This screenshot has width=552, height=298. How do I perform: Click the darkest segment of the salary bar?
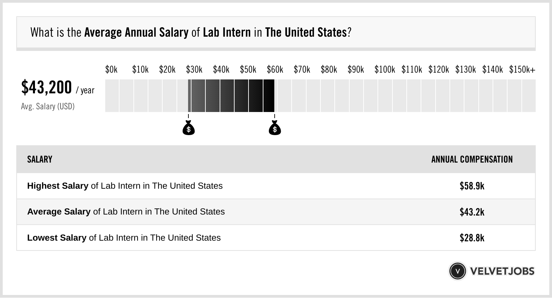pos(269,96)
